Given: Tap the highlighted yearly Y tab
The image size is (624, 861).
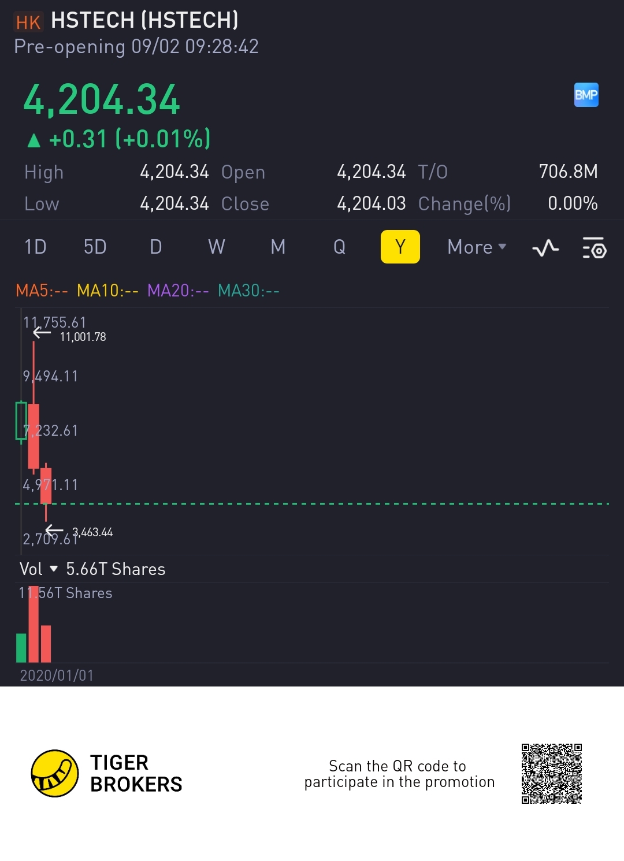Looking at the screenshot, I should [400, 247].
